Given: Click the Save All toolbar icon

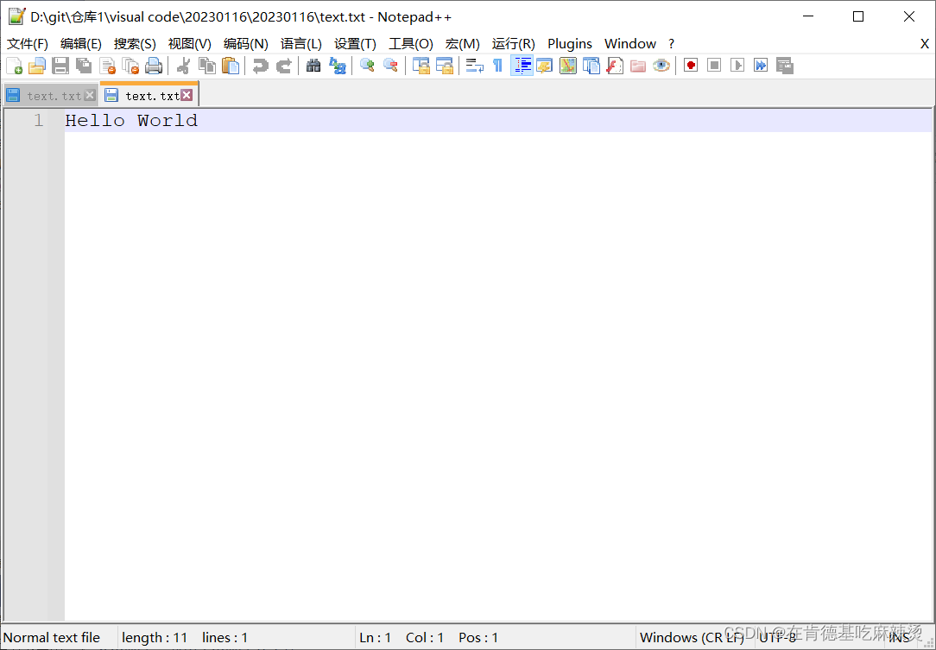Looking at the screenshot, I should [x=84, y=65].
